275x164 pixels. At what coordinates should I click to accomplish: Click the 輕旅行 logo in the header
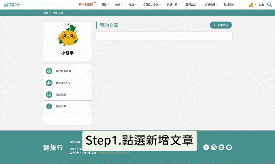(x=12, y=5)
